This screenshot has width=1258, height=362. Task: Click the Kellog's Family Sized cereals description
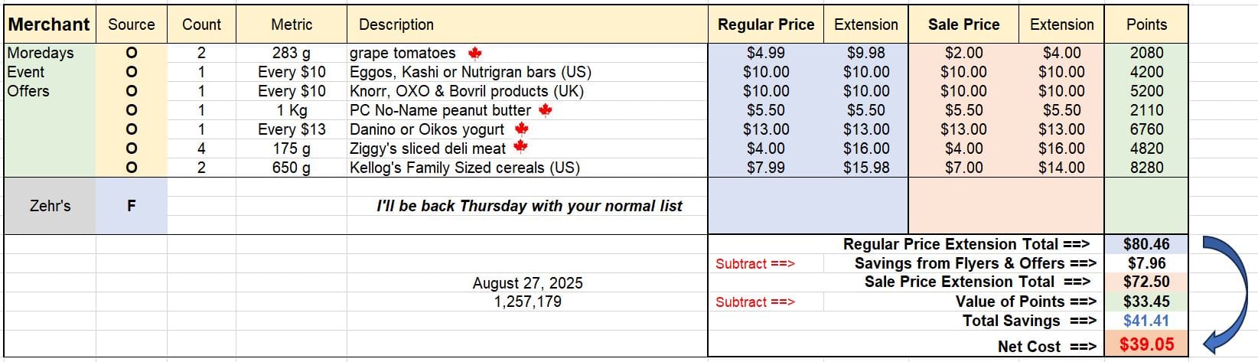point(464,168)
